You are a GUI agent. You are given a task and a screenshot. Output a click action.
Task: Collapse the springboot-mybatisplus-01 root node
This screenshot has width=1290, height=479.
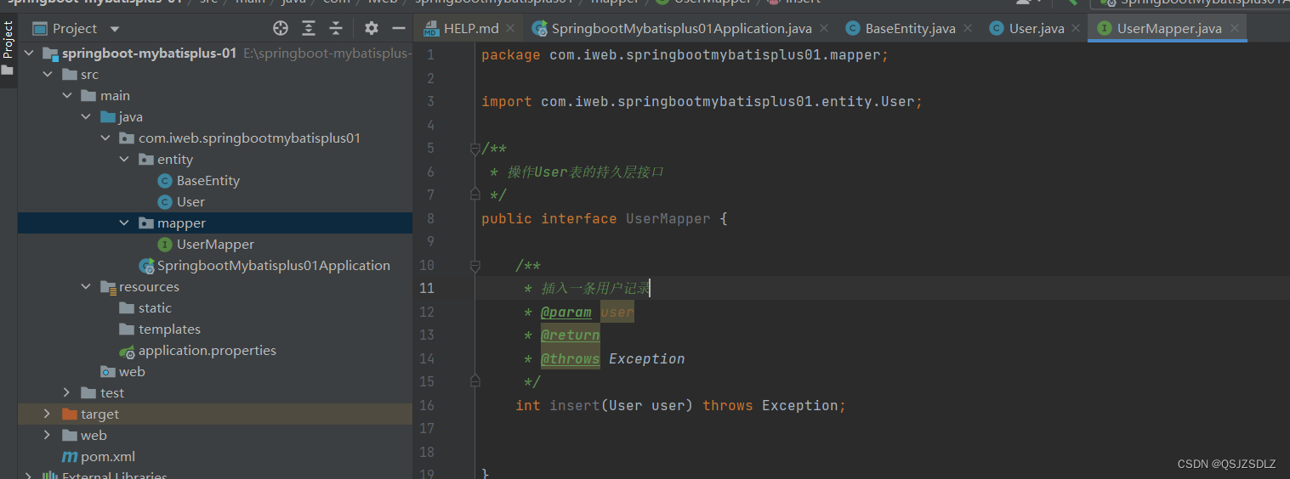point(29,54)
